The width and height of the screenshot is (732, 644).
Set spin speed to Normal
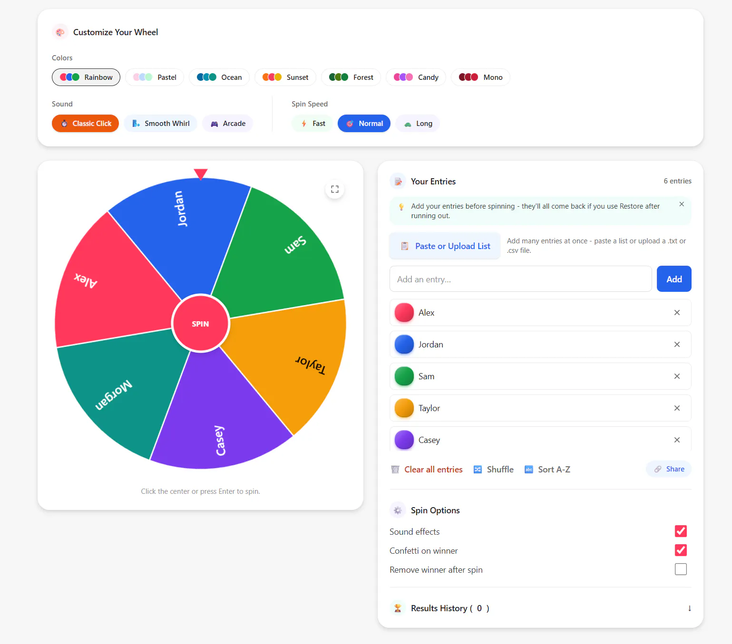coord(364,124)
